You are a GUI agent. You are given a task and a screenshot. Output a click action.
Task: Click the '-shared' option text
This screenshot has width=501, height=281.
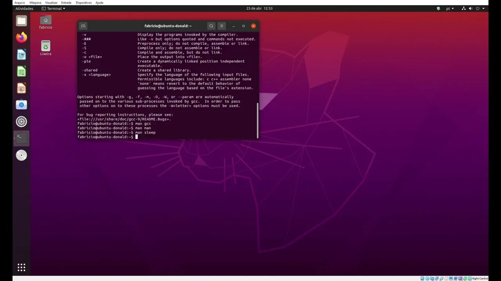tap(90, 70)
